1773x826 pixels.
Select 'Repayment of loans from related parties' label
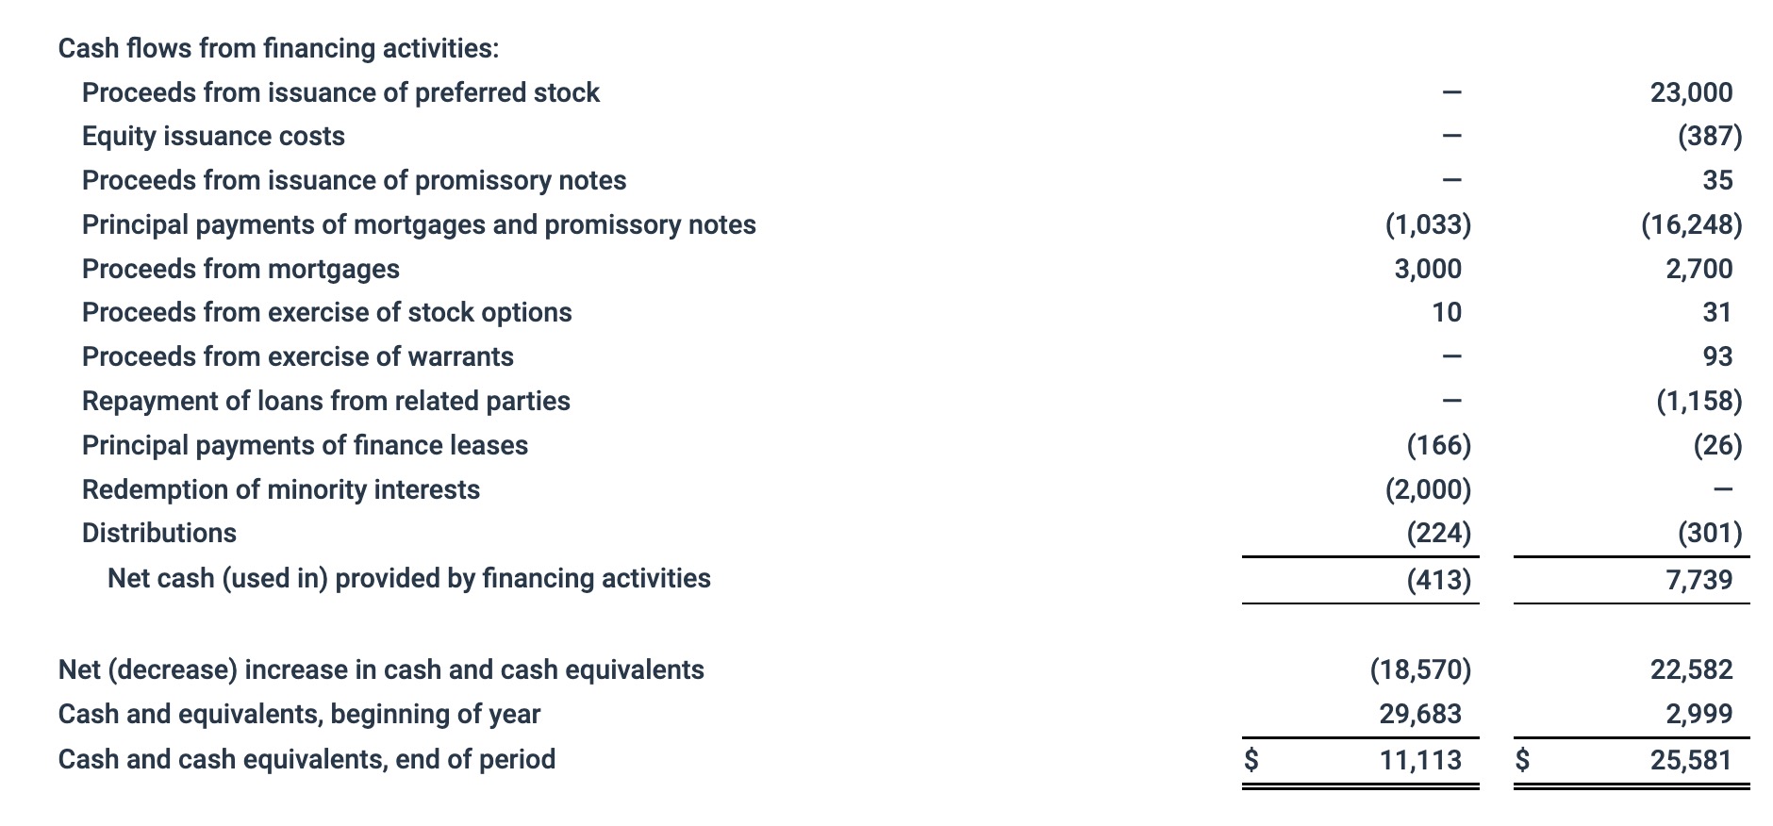tap(325, 401)
